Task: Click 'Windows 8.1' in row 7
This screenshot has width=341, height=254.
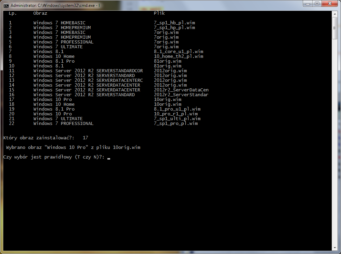Action: (x=48, y=52)
